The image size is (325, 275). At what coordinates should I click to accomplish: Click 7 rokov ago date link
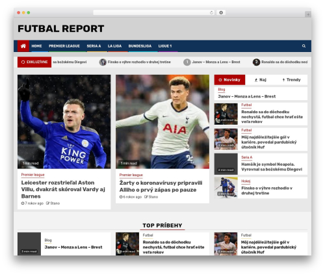point(32,203)
